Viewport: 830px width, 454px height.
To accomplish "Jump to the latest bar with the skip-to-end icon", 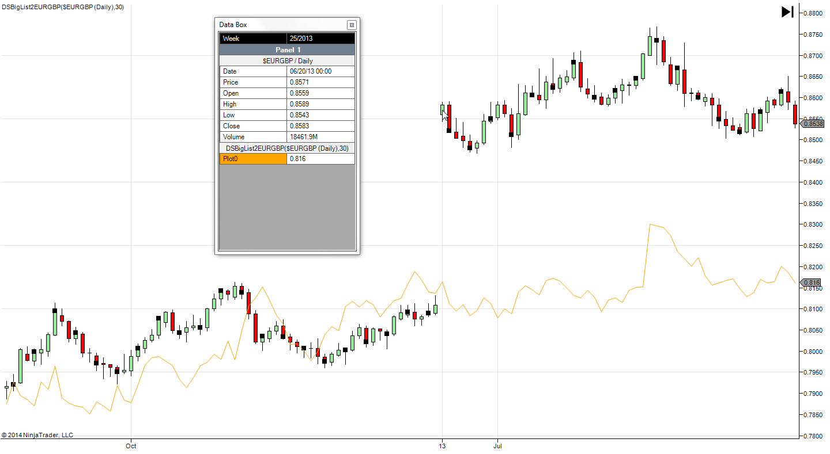I will point(787,12).
